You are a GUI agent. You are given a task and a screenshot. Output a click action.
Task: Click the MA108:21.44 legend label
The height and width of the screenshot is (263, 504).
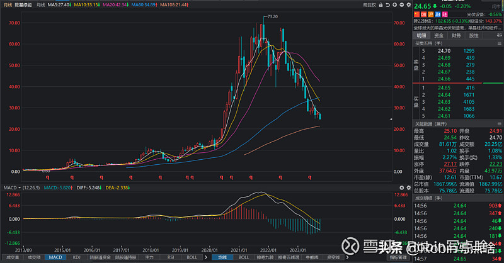tap(175, 5)
